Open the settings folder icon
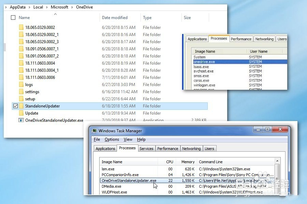 tap(21, 91)
